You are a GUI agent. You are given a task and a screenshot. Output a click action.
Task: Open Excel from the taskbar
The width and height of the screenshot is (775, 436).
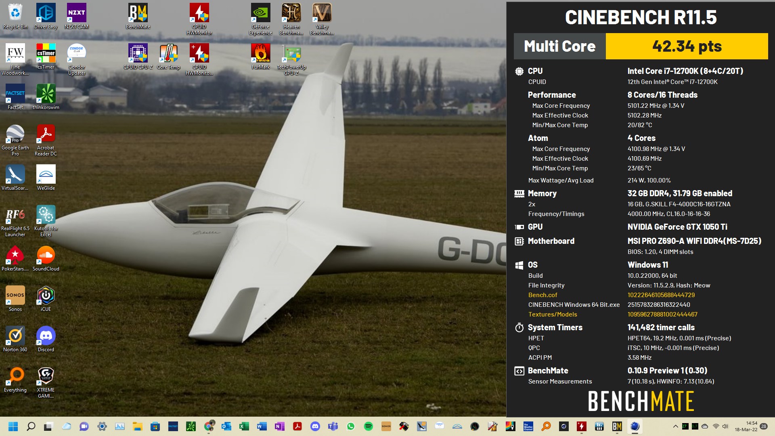click(x=244, y=426)
